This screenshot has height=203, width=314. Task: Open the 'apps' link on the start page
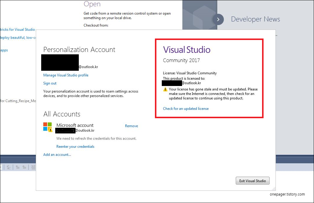4,50
